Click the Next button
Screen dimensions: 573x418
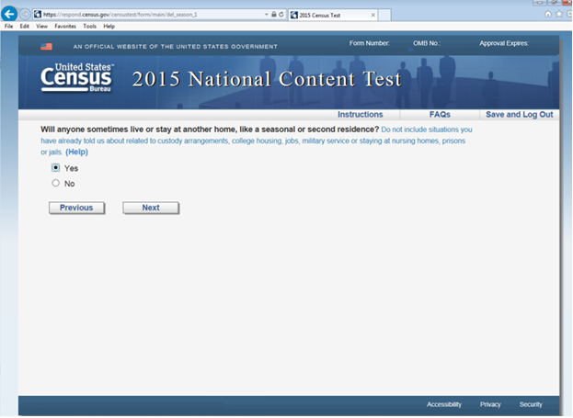[x=151, y=208]
